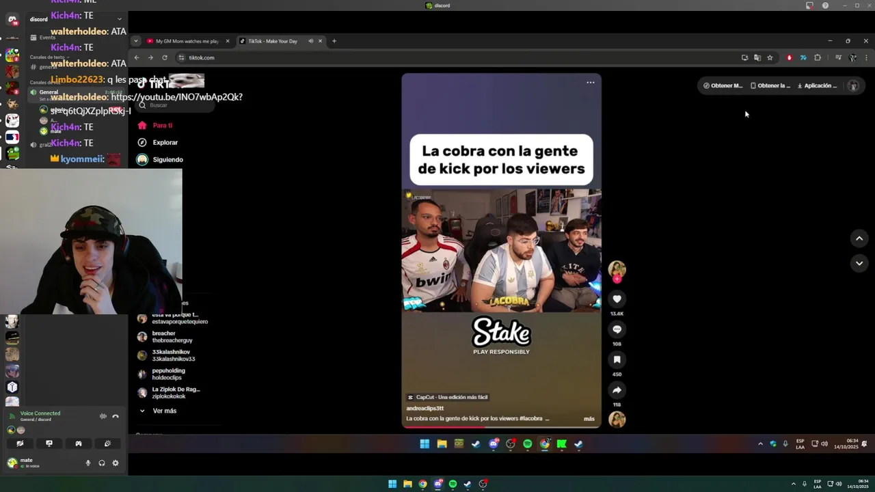Toggle the microphone icon in the outer taskbar tray

804,484
